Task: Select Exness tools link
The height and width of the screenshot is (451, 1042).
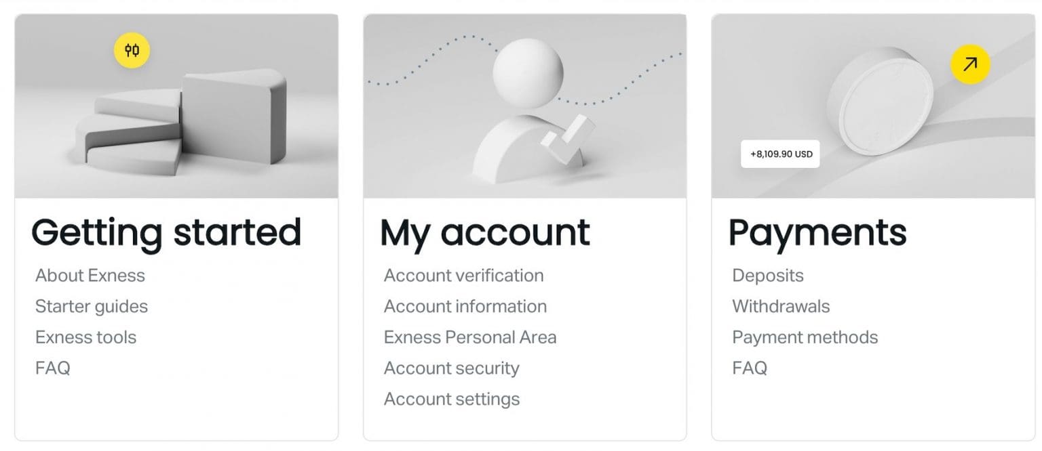Action: point(85,337)
